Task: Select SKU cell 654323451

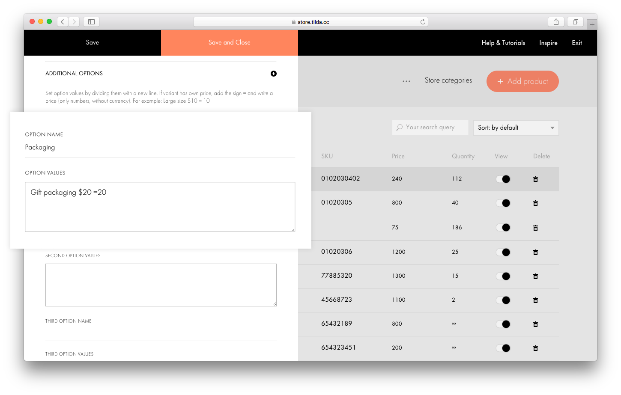Action: click(x=338, y=347)
